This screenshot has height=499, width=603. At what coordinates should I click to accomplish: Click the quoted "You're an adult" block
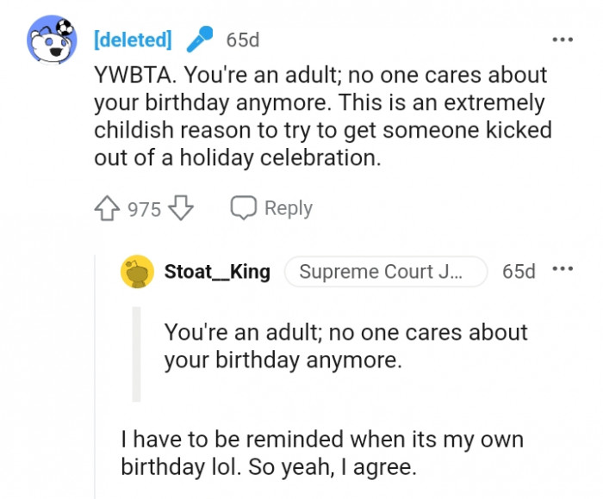coord(345,346)
